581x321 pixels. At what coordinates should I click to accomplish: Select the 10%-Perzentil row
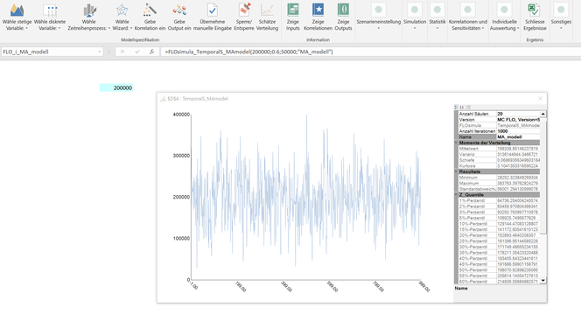(499, 224)
